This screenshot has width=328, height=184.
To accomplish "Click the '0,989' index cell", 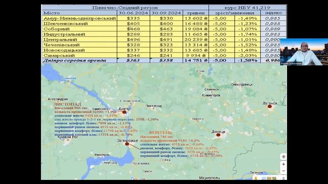I will pos(273,29).
